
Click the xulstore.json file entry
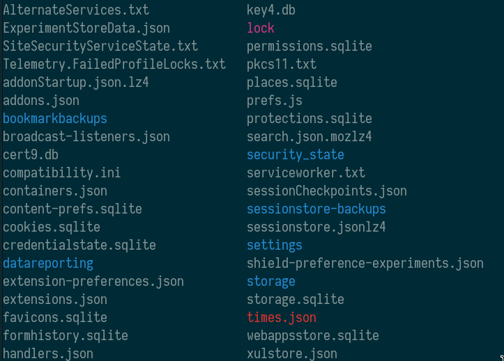coord(292,353)
